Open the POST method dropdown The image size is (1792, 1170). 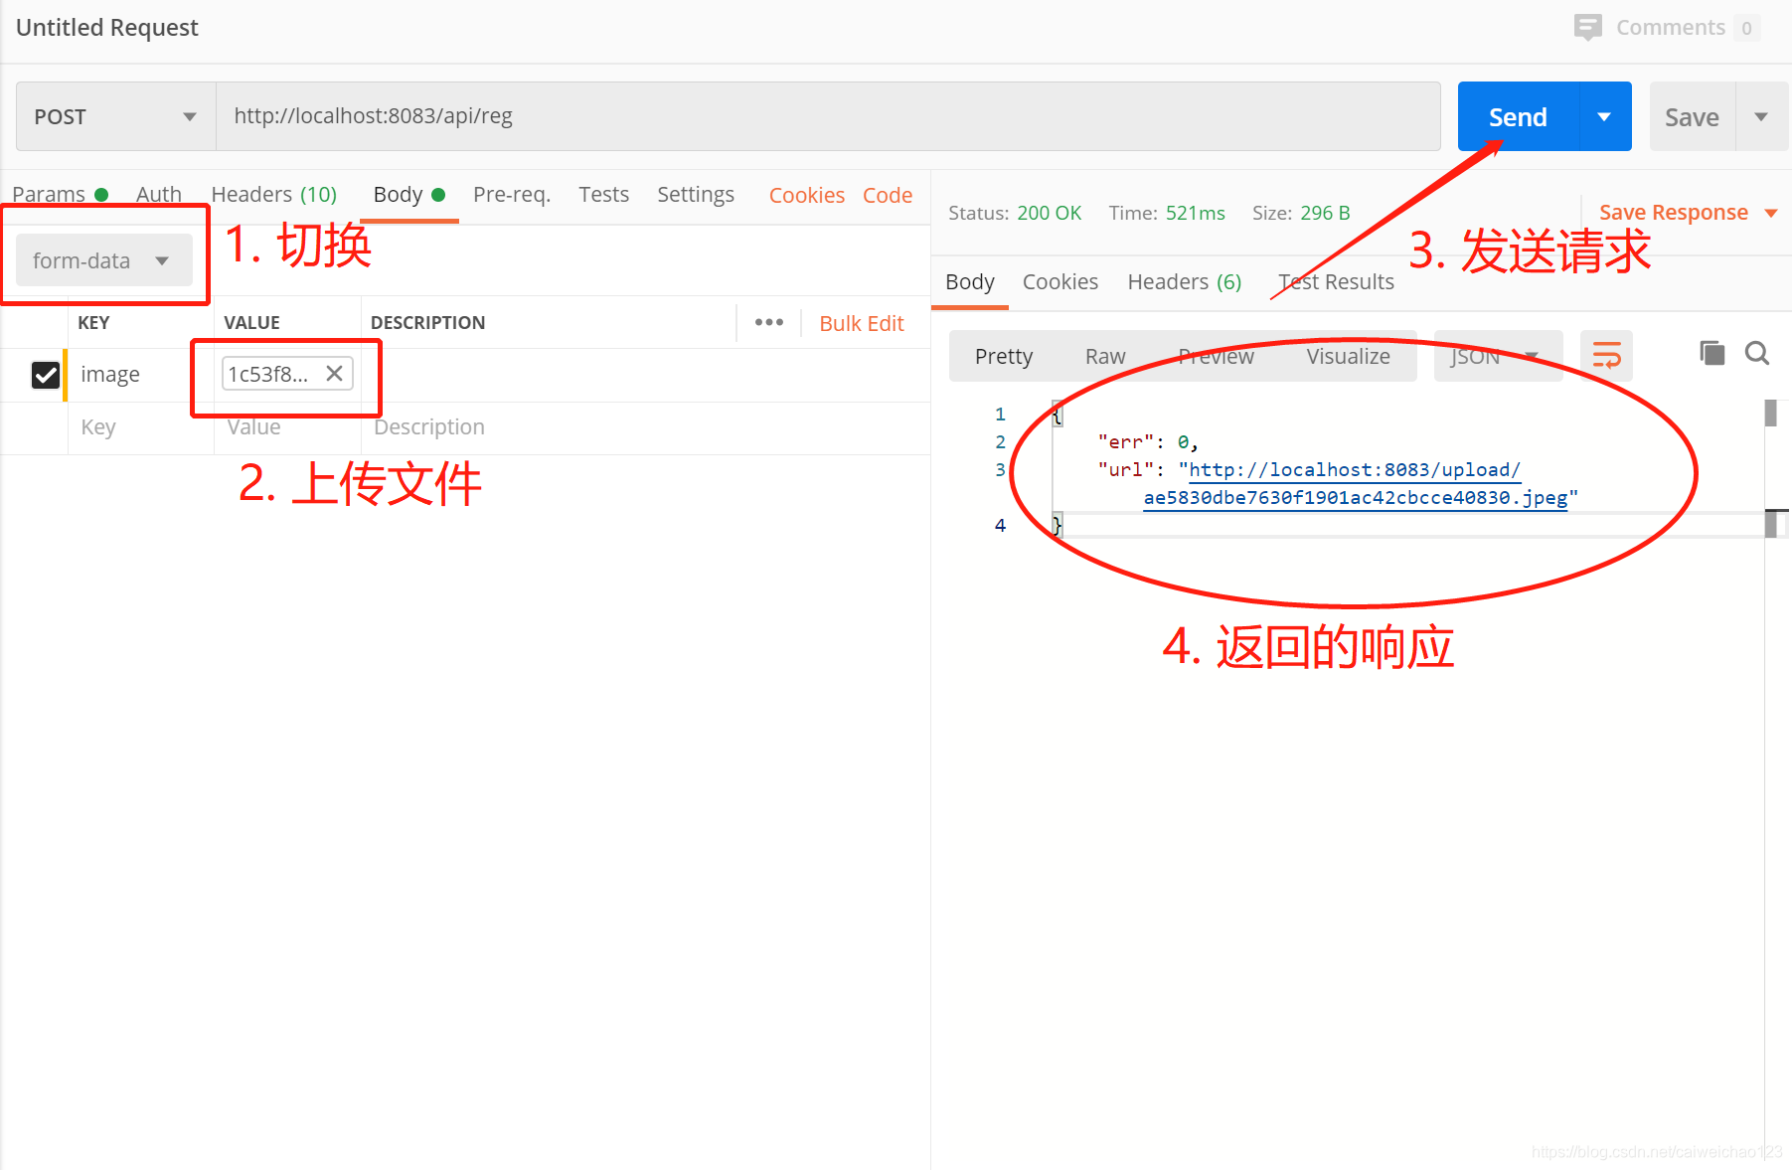pyautogui.click(x=116, y=116)
